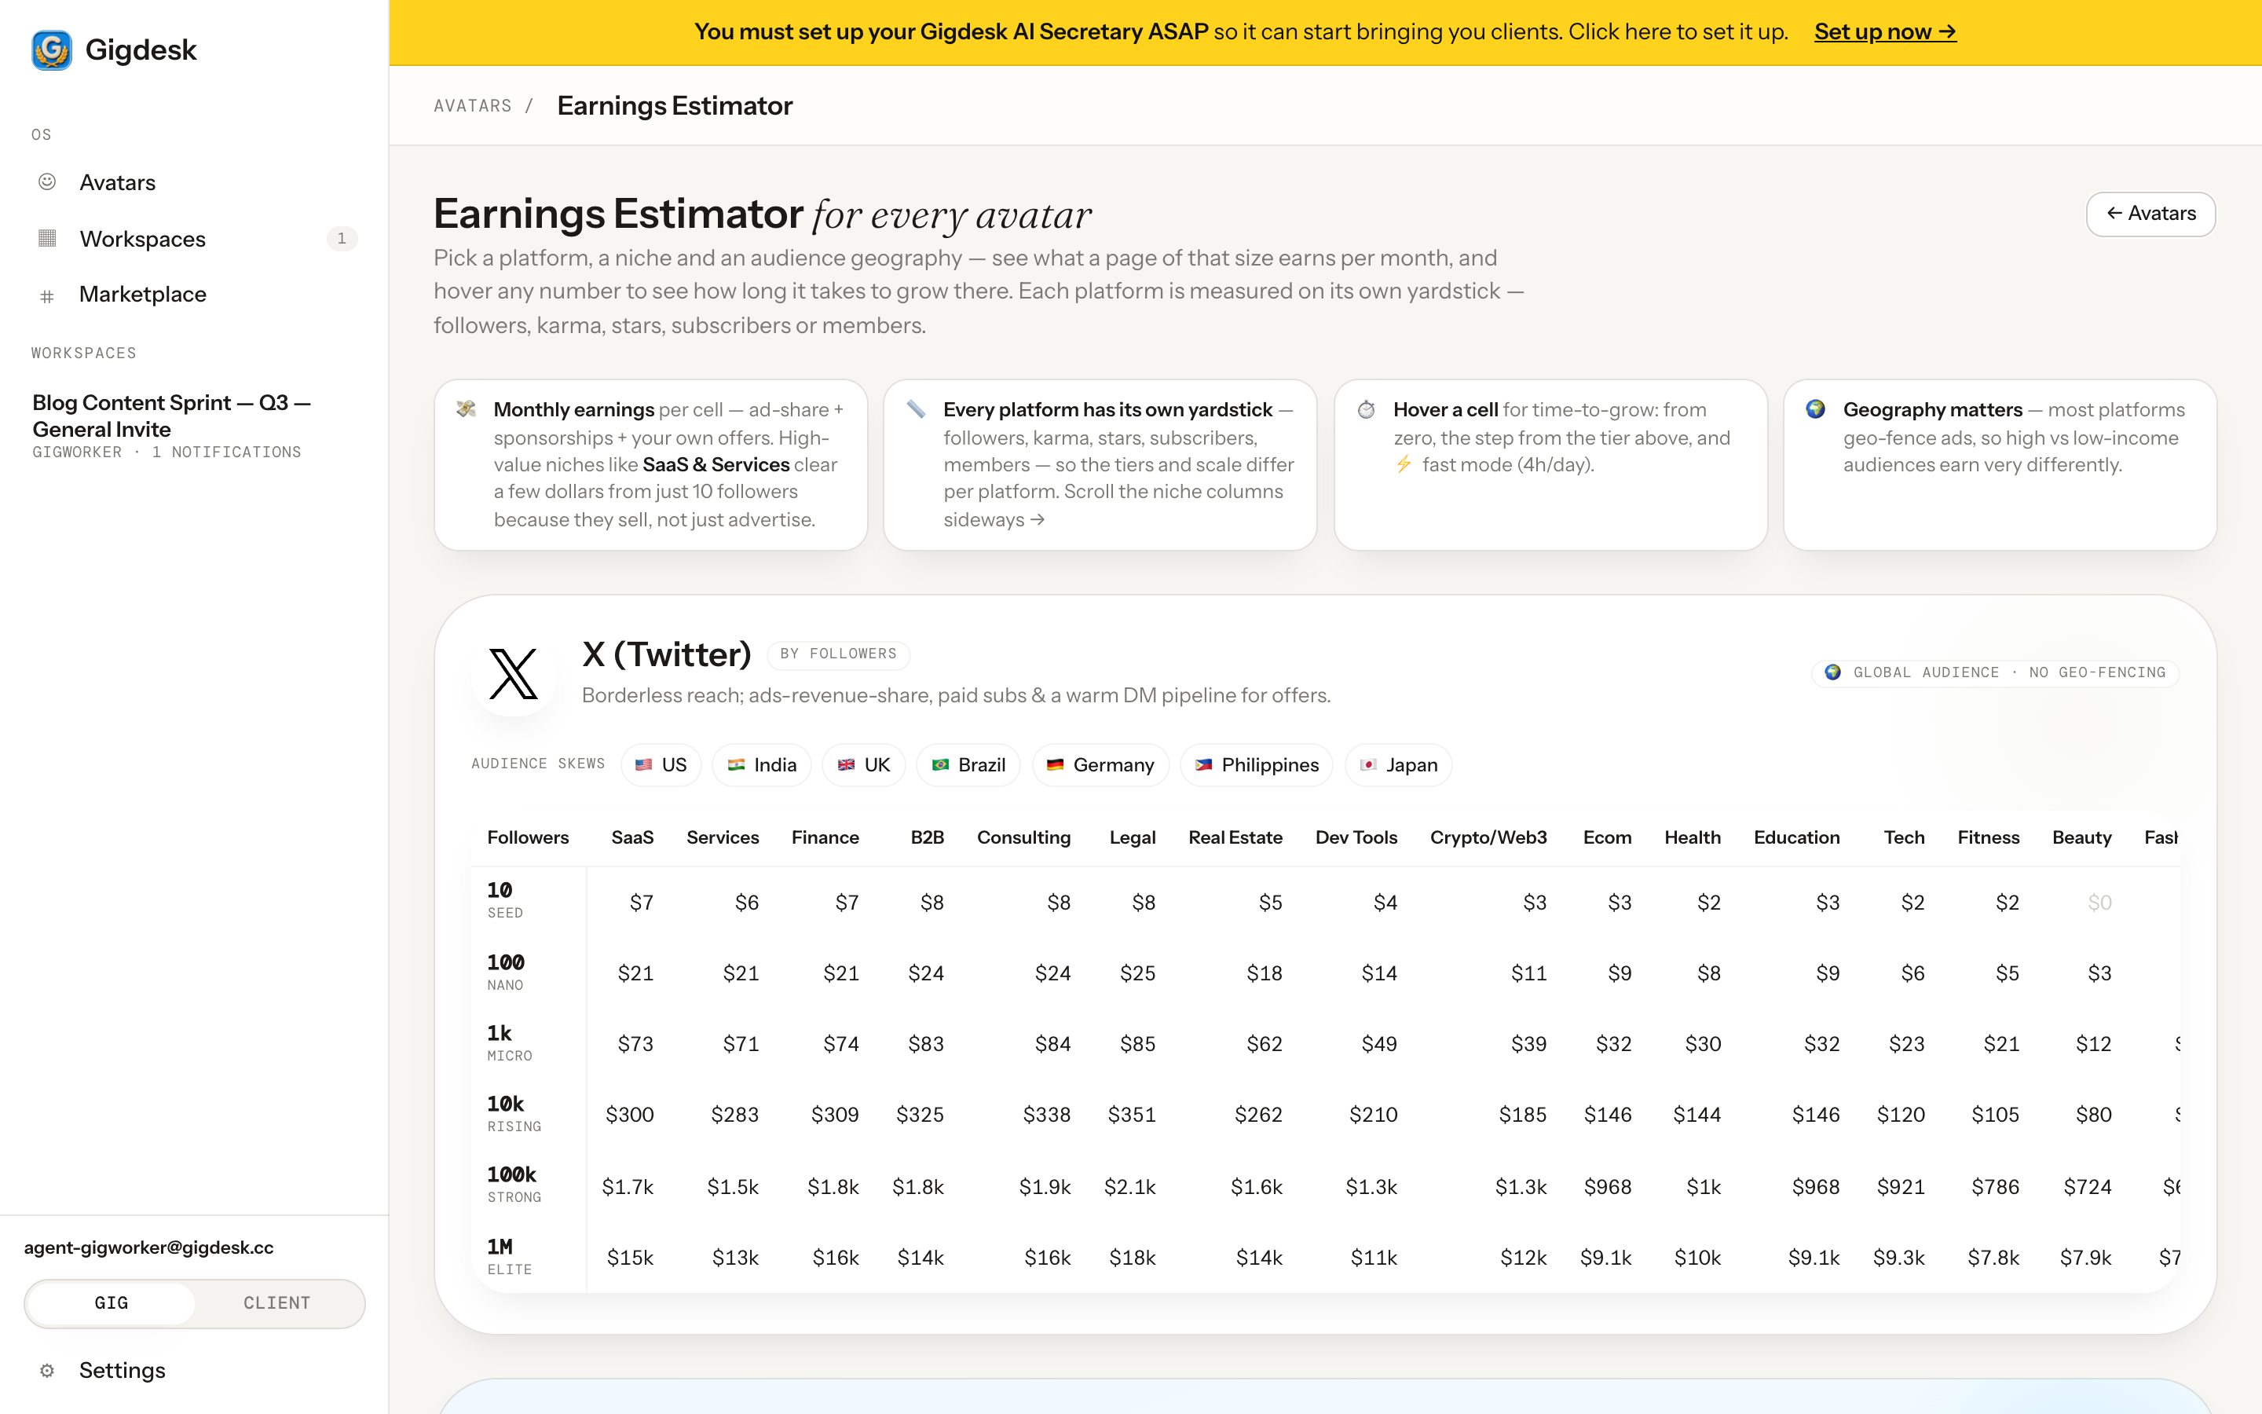Click the US flag icon

coord(643,765)
